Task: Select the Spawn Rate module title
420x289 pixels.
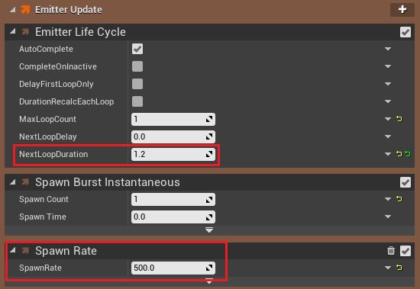Action: click(66, 251)
